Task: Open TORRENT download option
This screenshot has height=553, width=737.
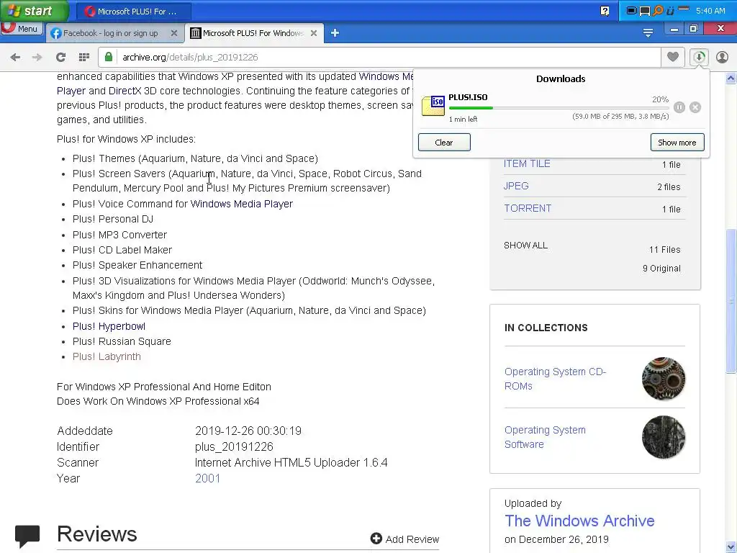Action: coord(528,208)
